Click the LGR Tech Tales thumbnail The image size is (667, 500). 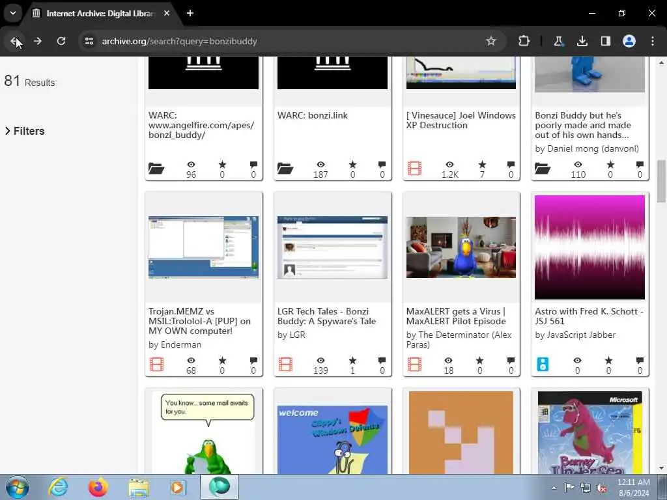click(332, 247)
